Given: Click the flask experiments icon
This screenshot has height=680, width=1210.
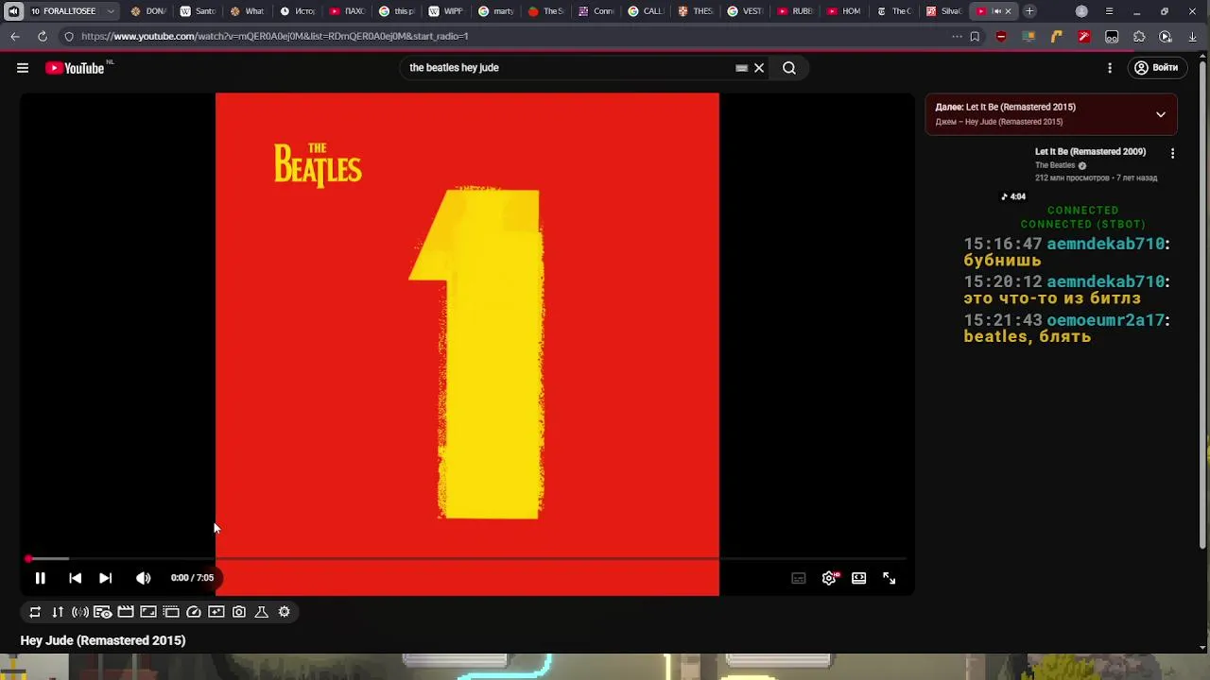Looking at the screenshot, I should [262, 612].
